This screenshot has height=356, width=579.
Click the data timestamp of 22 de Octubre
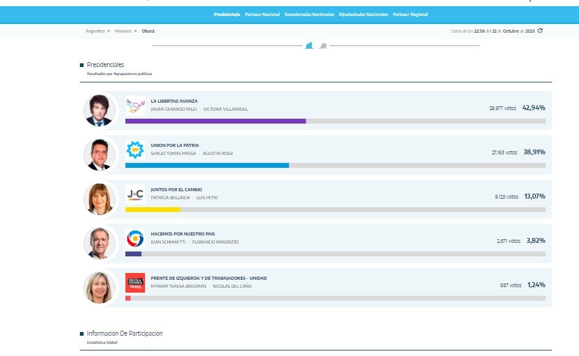tap(492, 31)
